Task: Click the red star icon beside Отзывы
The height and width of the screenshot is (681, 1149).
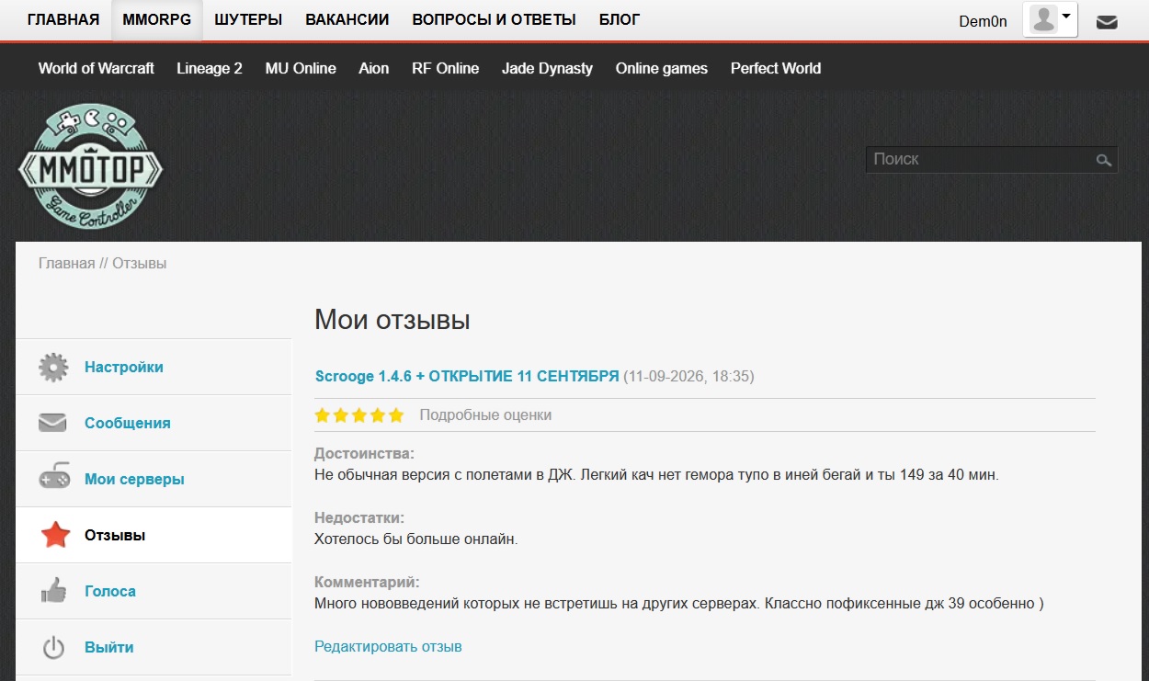Action: [55, 535]
